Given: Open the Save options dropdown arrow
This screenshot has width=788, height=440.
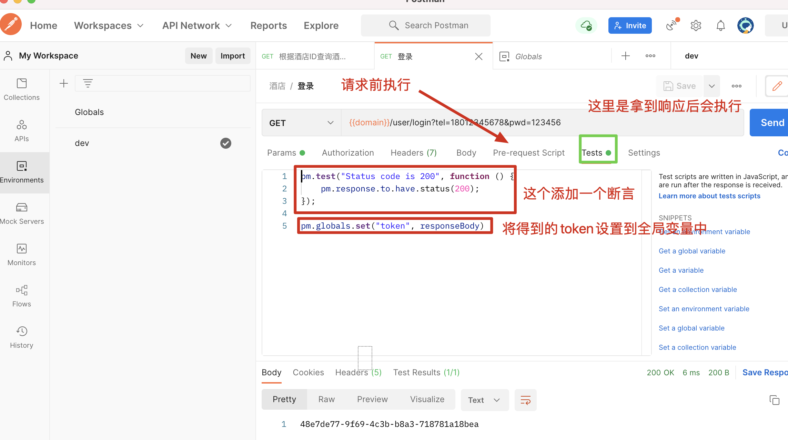Looking at the screenshot, I should (712, 86).
